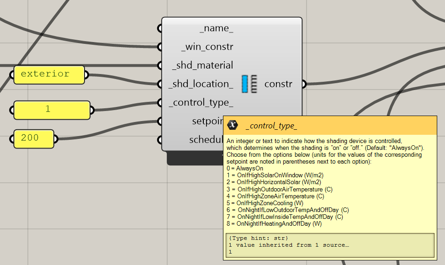The height and width of the screenshot is (265, 445).
Task: Select the yellow panel containing value 1
Action: (x=52, y=110)
